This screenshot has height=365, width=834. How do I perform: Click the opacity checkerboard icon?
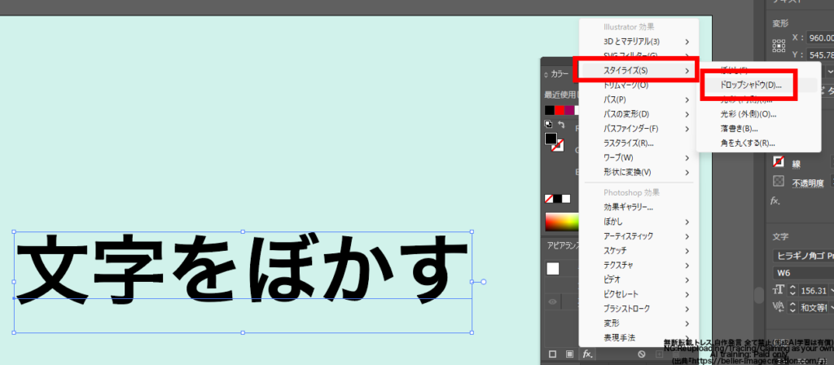pyautogui.click(x=779, y=181)
